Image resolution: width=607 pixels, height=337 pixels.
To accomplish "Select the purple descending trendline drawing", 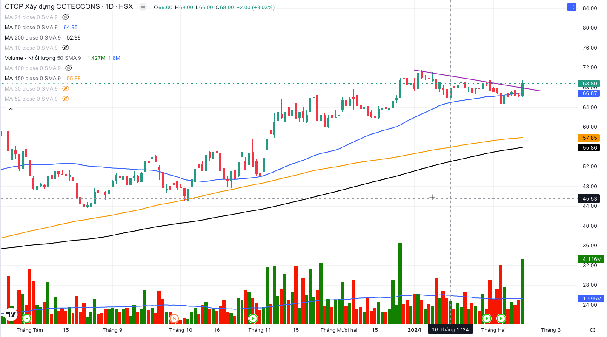I will (x=477, y=80).
